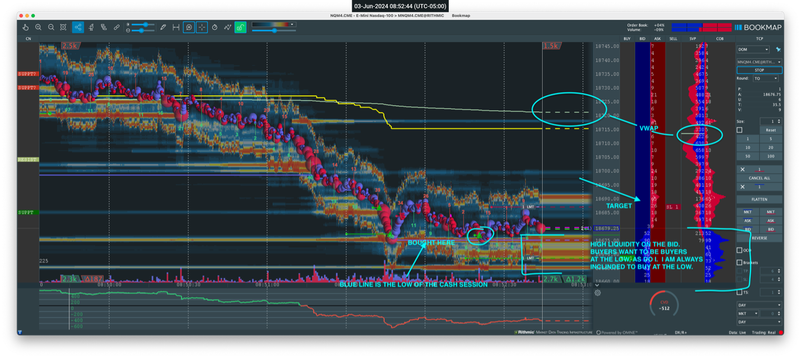Click the red-underlined MKT sell button
The image size is (801, 359).
(x=771, y=212)
